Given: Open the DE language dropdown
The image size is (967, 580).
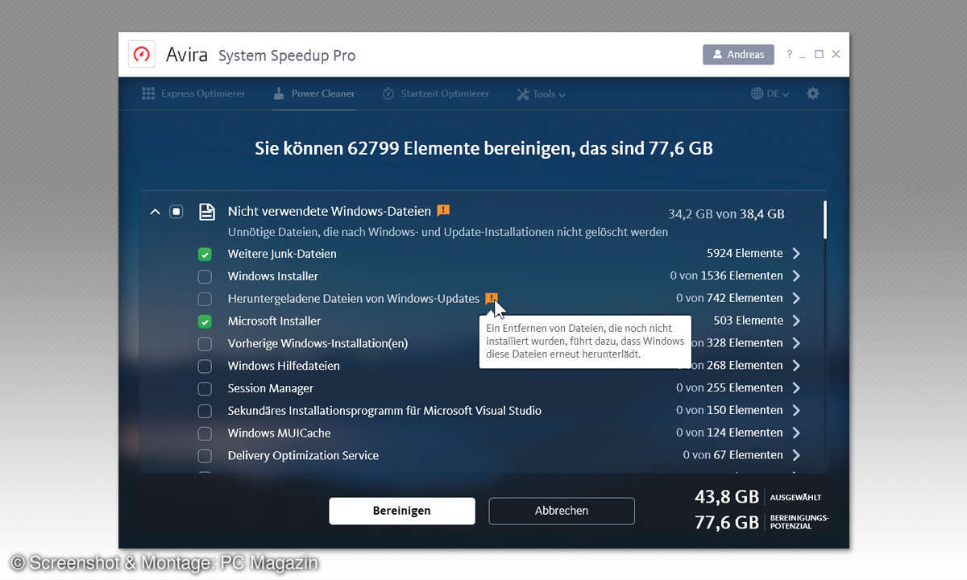Looking at the screenshot, I should [x=770, y=93].
